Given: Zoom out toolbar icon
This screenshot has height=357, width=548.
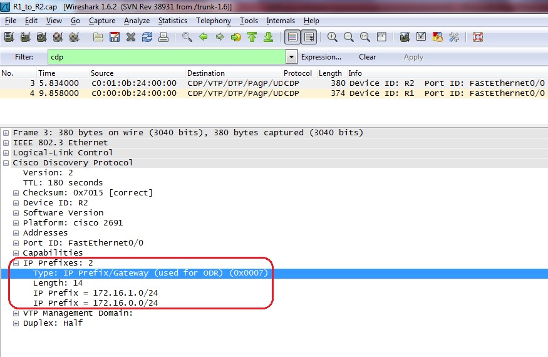Looking at the screenshot, I should (x=349, y=37).
